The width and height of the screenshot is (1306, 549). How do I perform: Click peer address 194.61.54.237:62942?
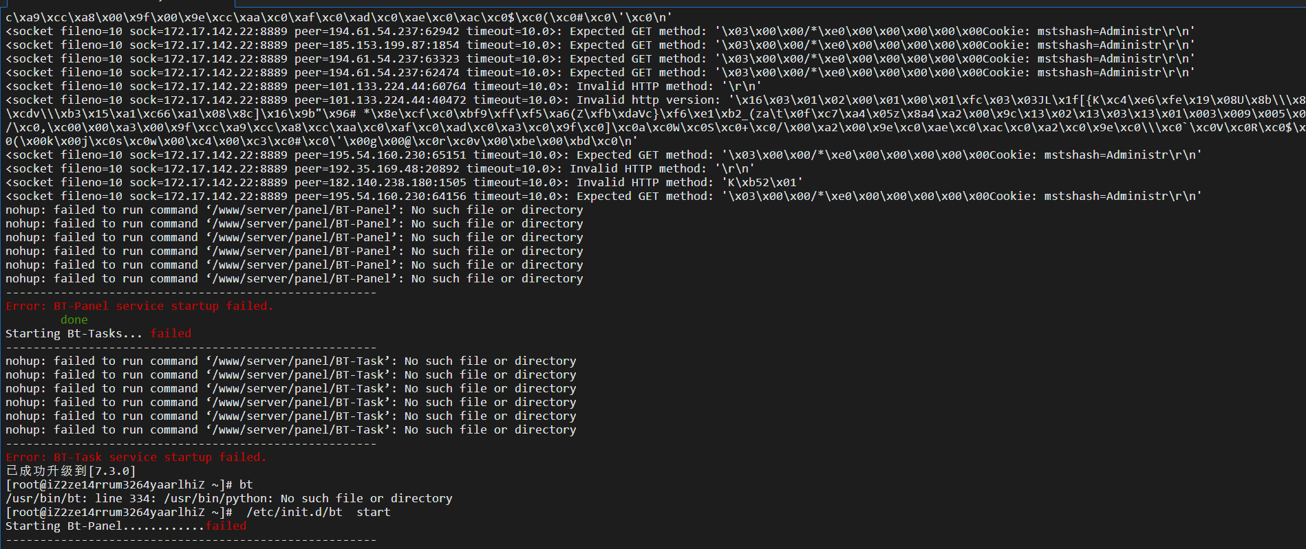coord(377,31)
